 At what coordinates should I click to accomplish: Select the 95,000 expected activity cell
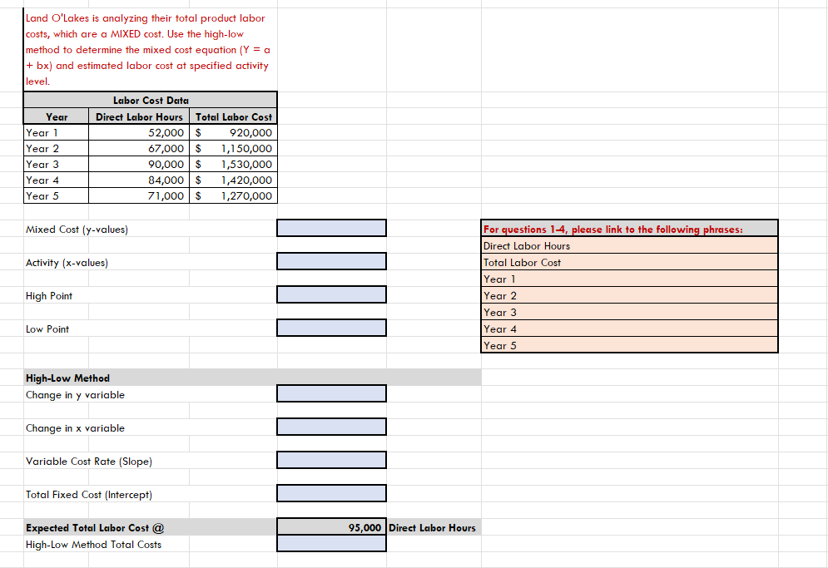(330, 526)
